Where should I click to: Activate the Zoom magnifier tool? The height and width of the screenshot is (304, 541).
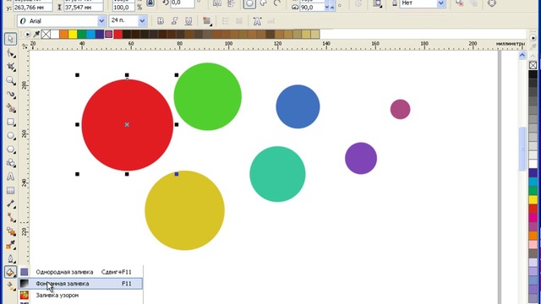(x=11, y=81)
